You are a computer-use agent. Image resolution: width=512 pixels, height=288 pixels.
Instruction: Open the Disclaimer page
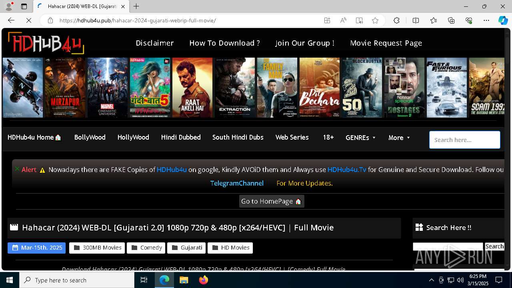(x=155, y=43)
